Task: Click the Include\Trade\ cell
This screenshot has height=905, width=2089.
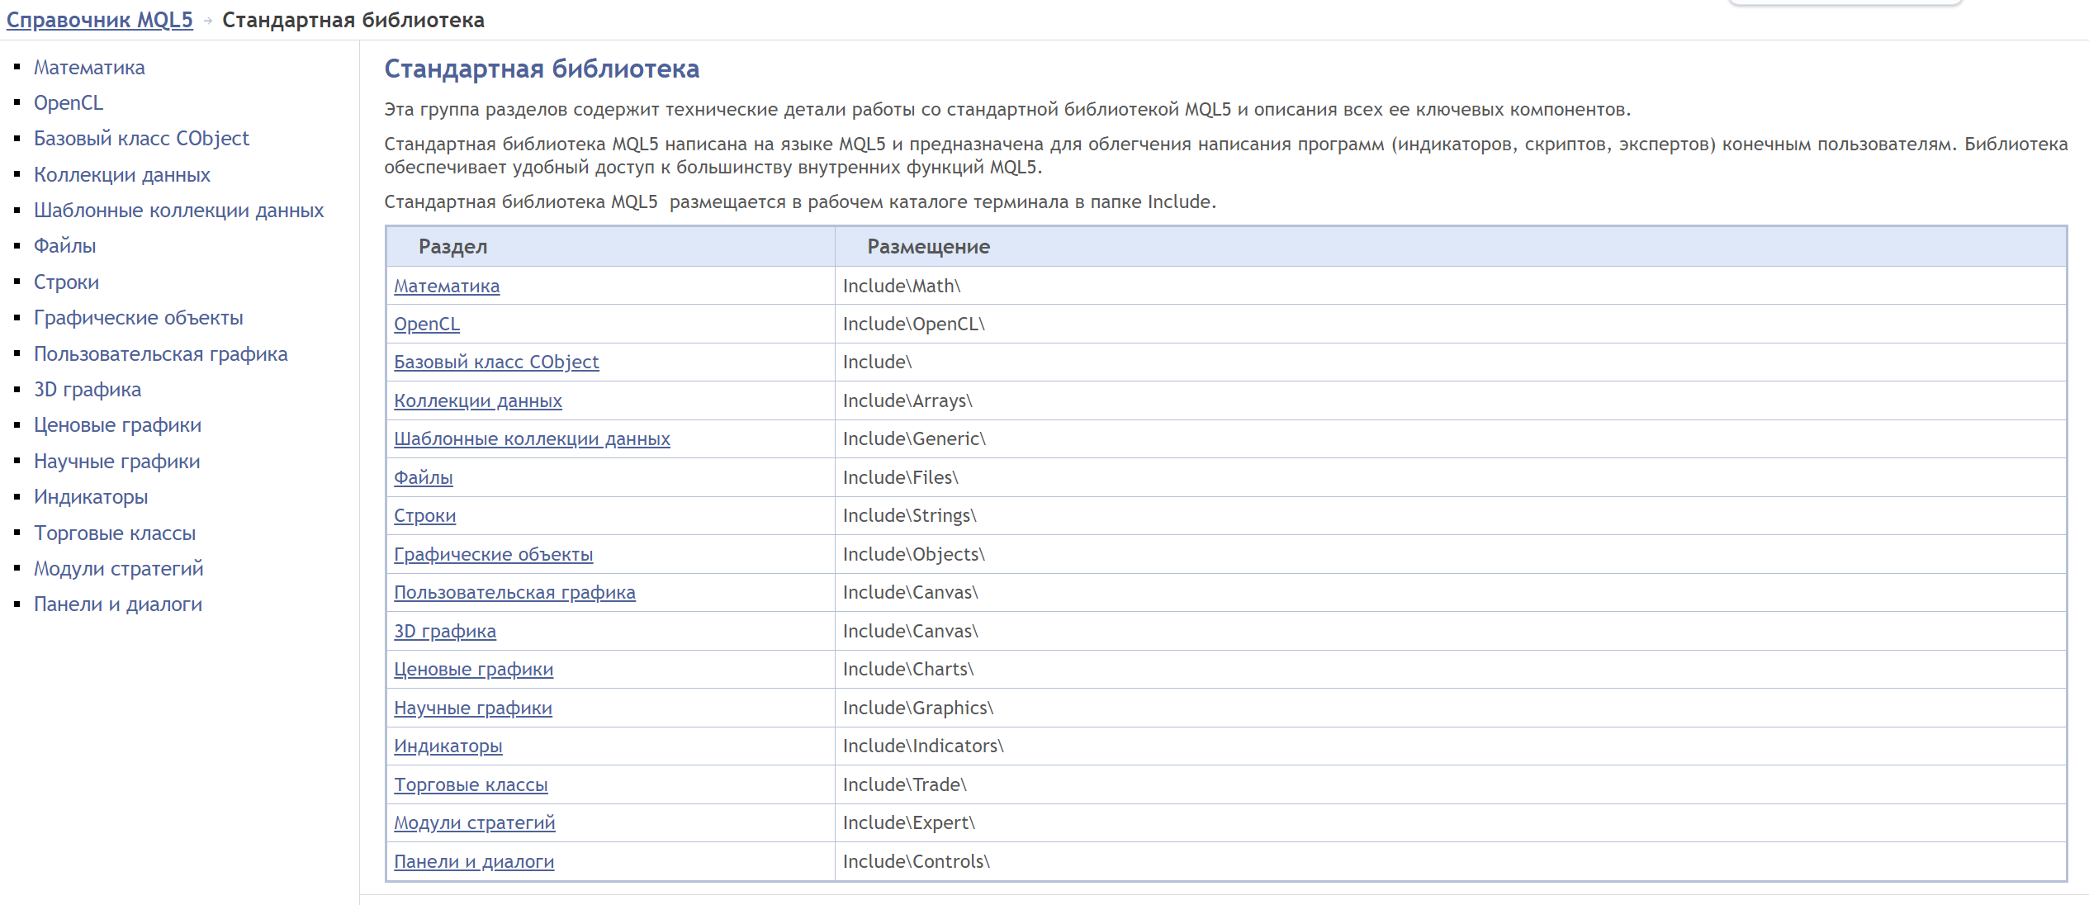Action: pyautogui.click(x=1451, y=784)
